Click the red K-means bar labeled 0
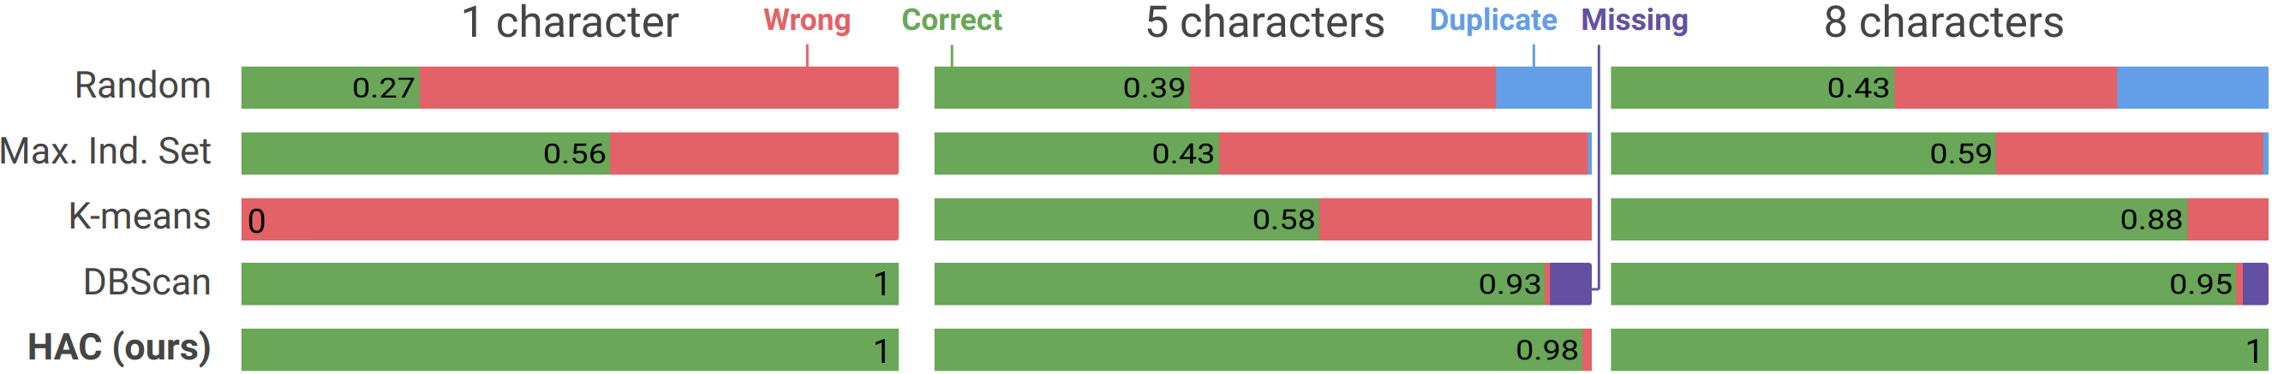The height and width of the screenshot is (374, 2272). tap(570, 220)
